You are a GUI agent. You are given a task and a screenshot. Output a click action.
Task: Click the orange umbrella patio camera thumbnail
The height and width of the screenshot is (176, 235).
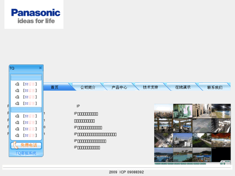point(221,140)
